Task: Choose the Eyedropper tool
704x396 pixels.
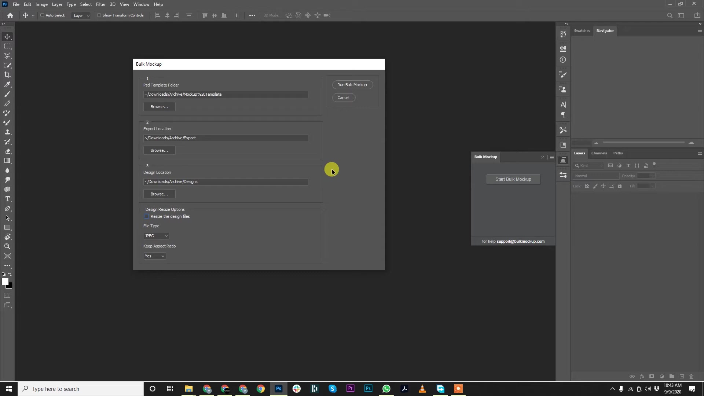Action: pos(7,85)
